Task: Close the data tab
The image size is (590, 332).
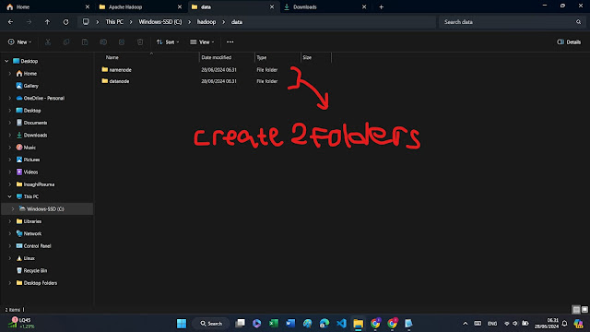Action: pos(272,6)
